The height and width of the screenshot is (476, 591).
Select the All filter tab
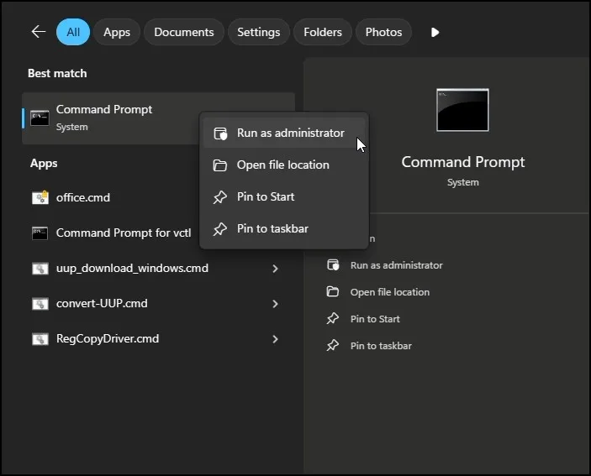pyautogui.click(x=73, y=32)
